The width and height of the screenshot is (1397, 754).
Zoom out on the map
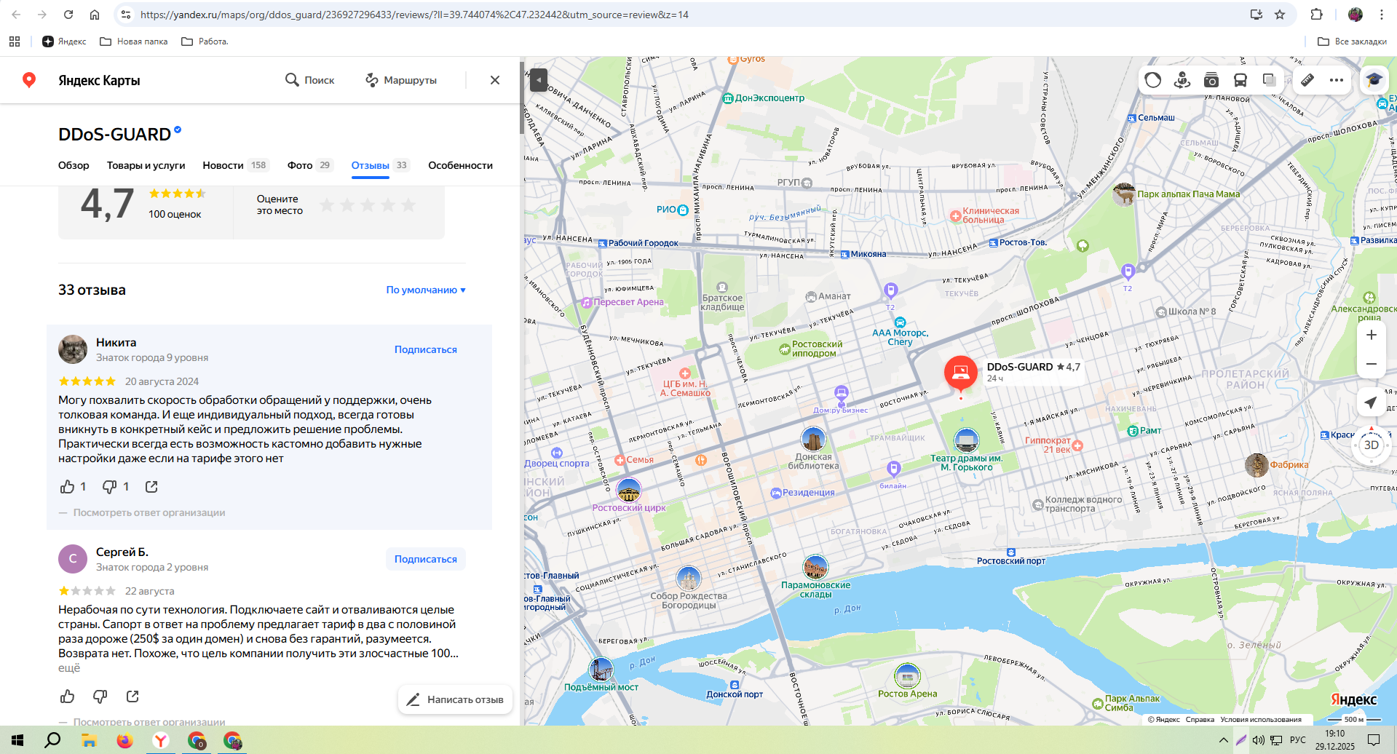[1371, 364]
